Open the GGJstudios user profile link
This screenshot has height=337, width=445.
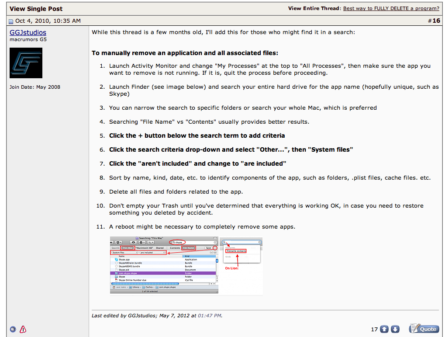[x=28, y=33]
